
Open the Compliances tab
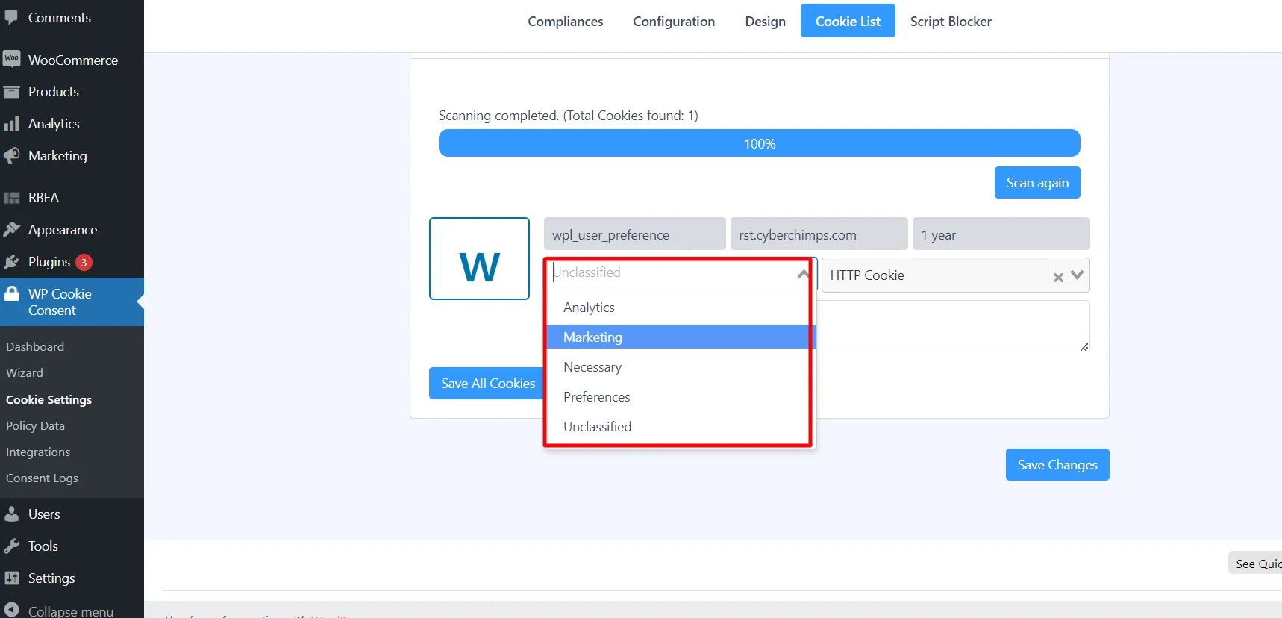565,22
